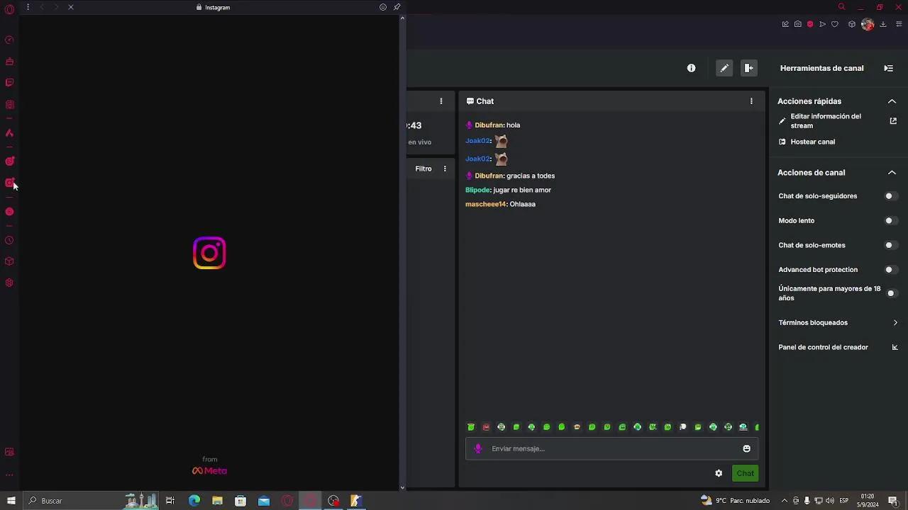The image size is (908, 510).
Task: Click Hostear canal quick action
Action: pos(807,142)
